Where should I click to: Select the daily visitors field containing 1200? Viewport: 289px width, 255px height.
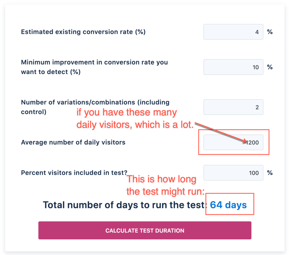tap(233, 142)
